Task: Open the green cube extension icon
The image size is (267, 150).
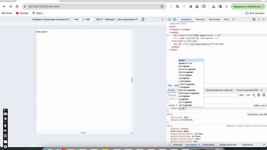Action: pyautogui.click(x=191, y=7)
